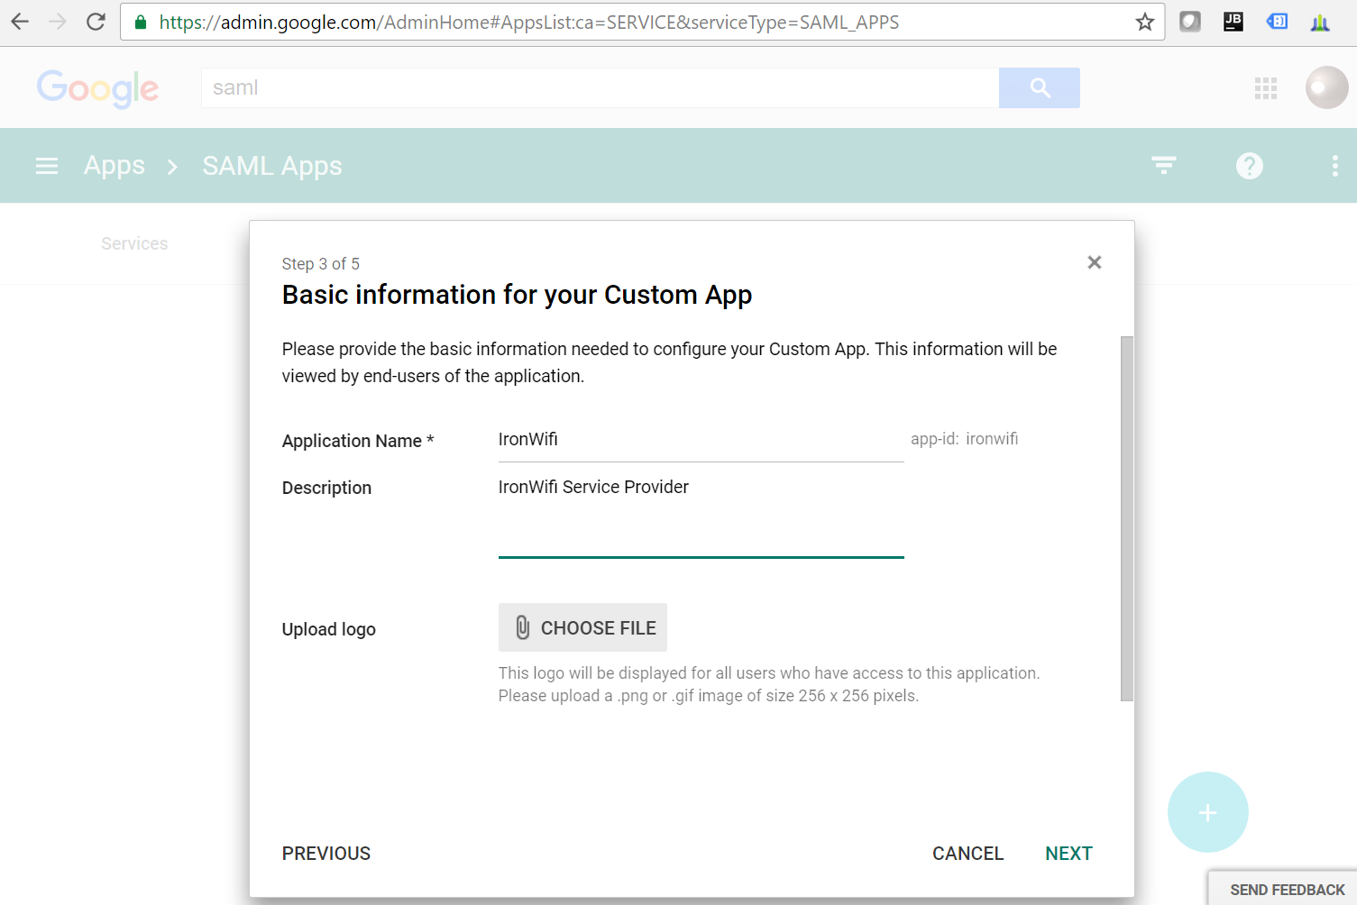Click the bookmark star in address bar

pyautogui.click(x=1144, y=21)
